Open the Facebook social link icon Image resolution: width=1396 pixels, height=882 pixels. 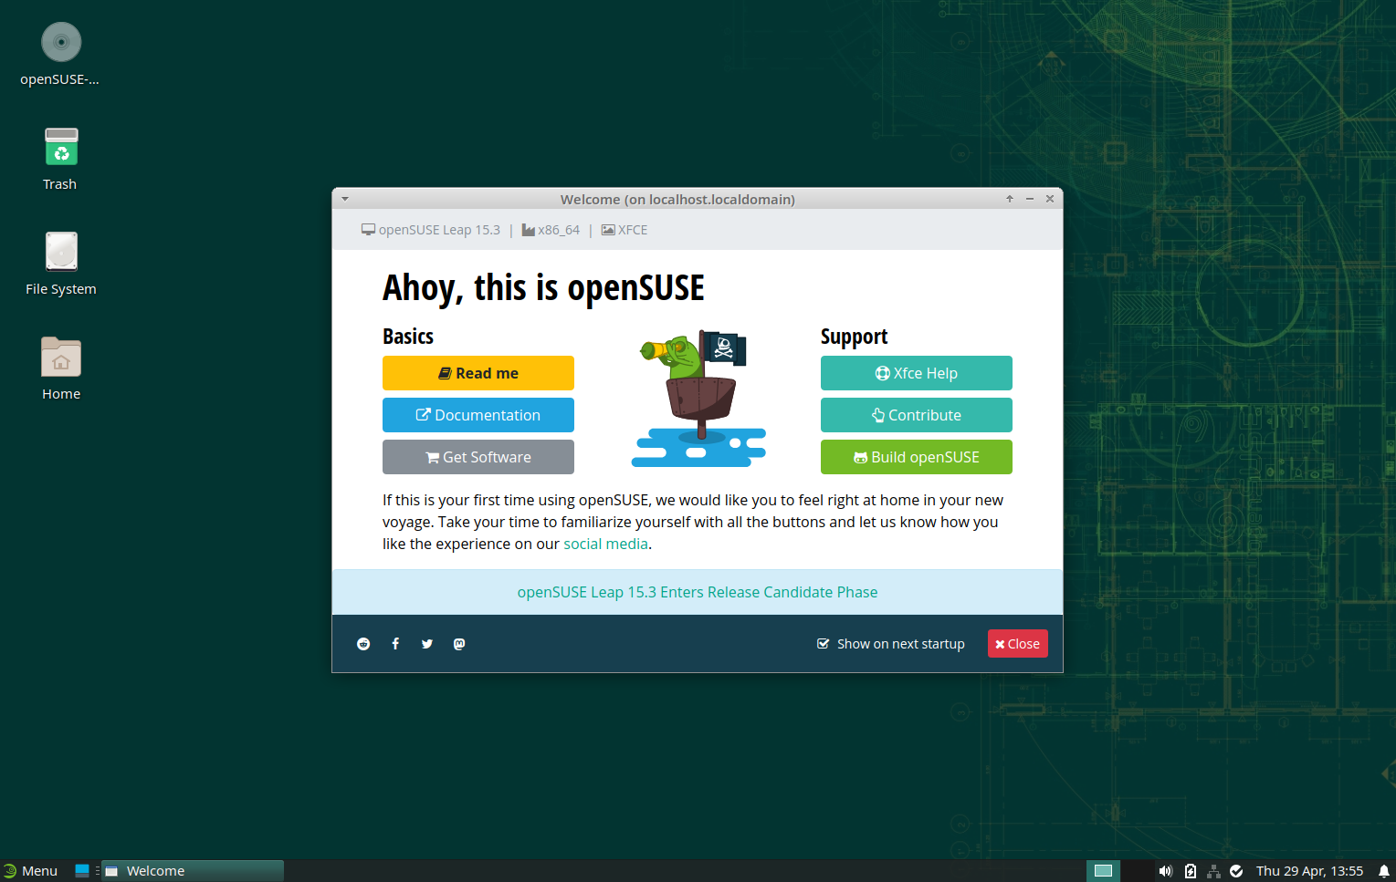pyautogui.click(x=395, y=644)
